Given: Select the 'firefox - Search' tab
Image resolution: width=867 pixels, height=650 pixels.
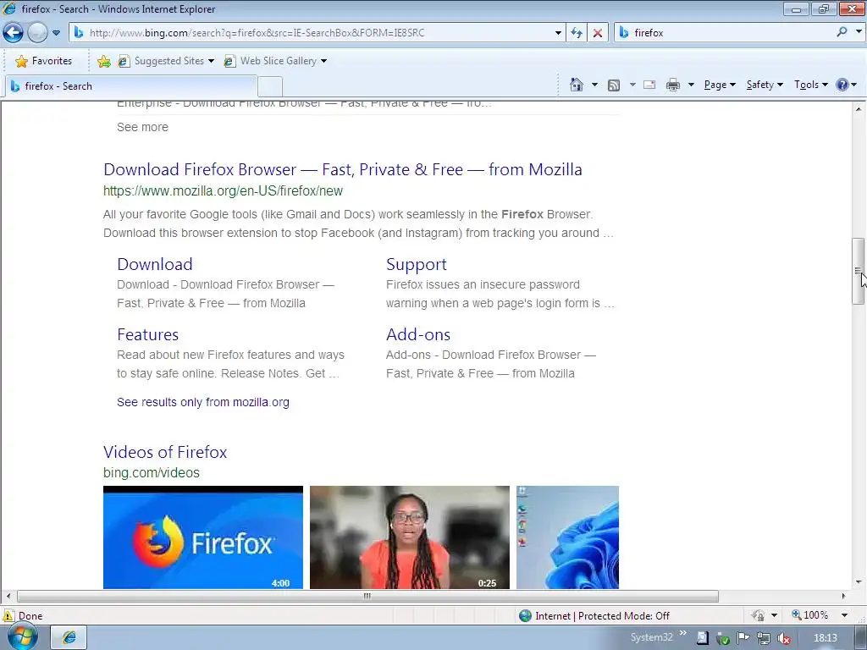Looking at the screenshot, I should [131, 86].
